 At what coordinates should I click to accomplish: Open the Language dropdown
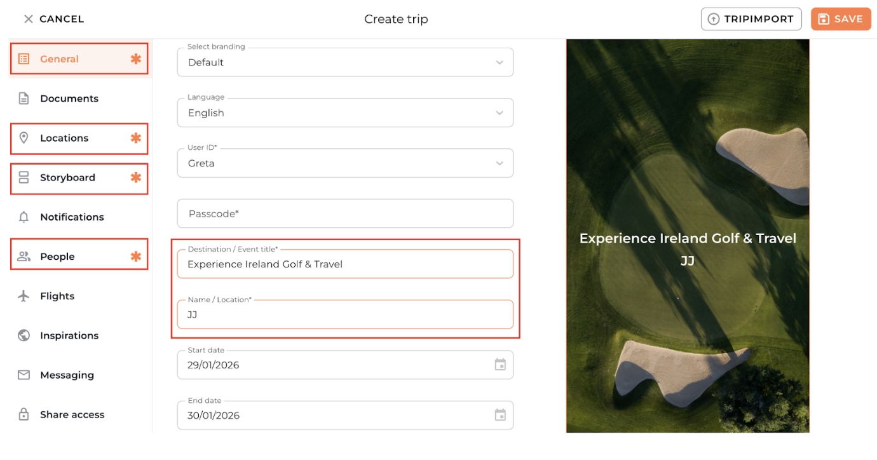[x=500, y=113]
